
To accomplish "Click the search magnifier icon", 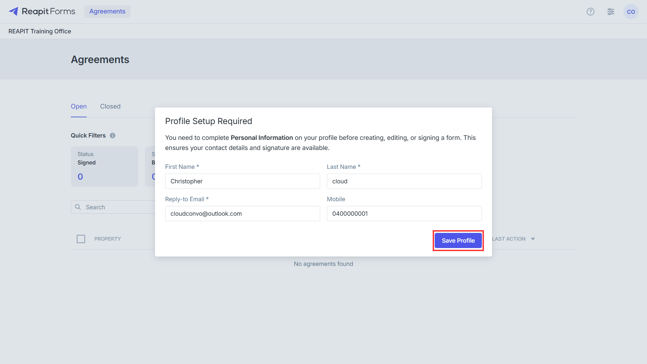I will pos(78,207).
